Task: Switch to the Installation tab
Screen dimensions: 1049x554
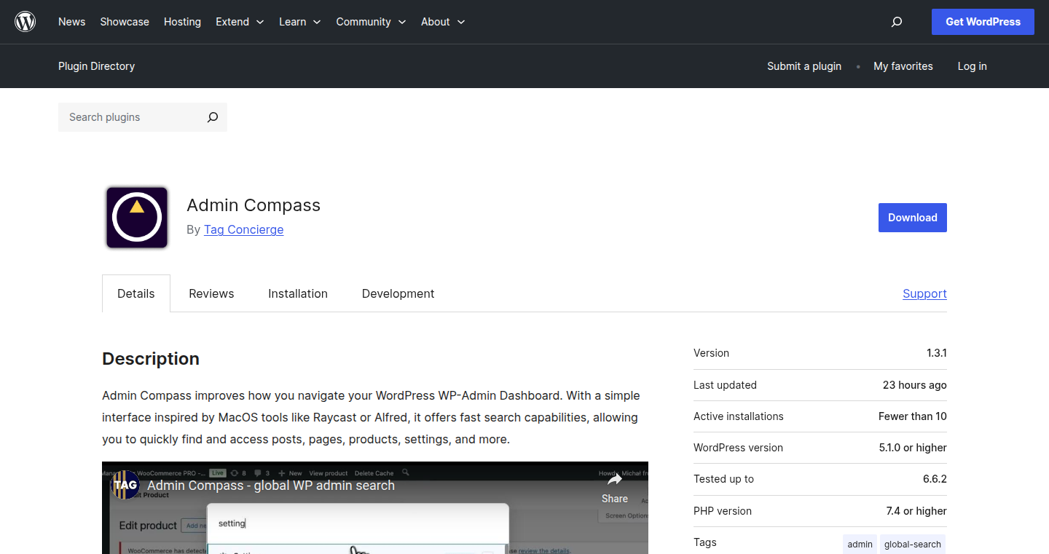Action: [x=298, y=293]
